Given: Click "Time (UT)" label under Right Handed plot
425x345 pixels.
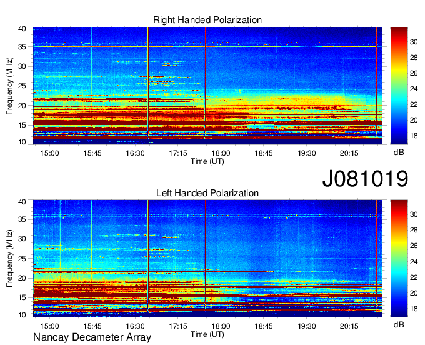Looking at the screenshot, I should tap(207, 161).
